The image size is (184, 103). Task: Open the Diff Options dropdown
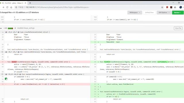click(x=164, y=13)
